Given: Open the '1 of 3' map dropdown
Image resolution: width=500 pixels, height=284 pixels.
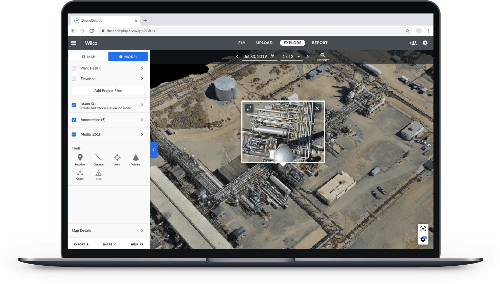Looking at the screenshot, I should pyautogui.click(x=291, y=57).
